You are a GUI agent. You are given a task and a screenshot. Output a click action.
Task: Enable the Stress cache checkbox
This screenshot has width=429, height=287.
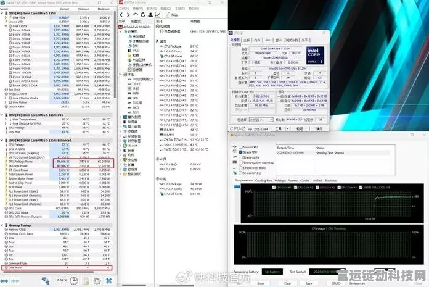click(241, 157)
